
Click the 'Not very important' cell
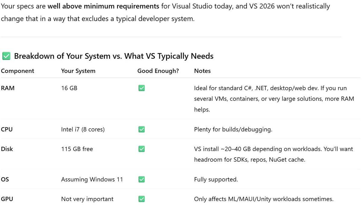[87, 199]
